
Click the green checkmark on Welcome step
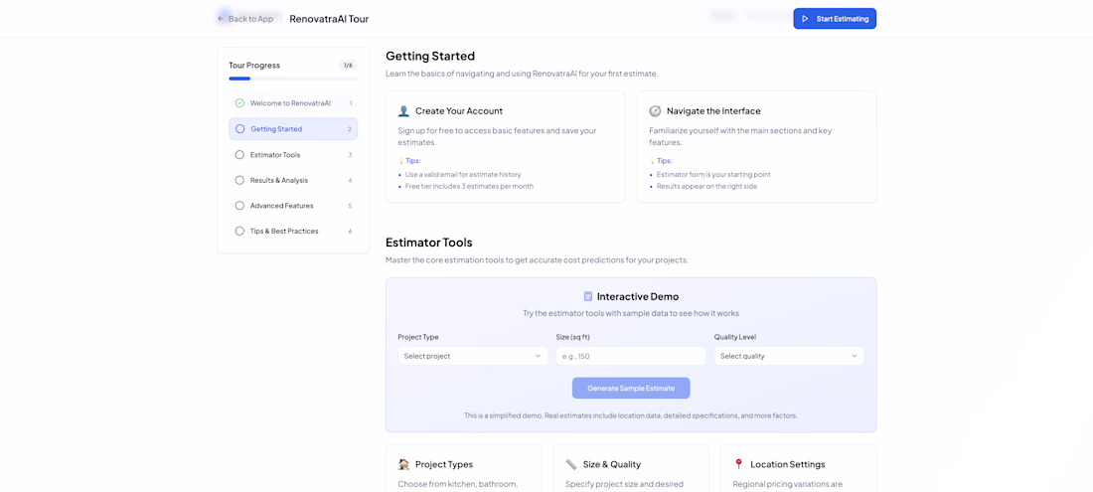pyautogui.click(x=239, y=103)
